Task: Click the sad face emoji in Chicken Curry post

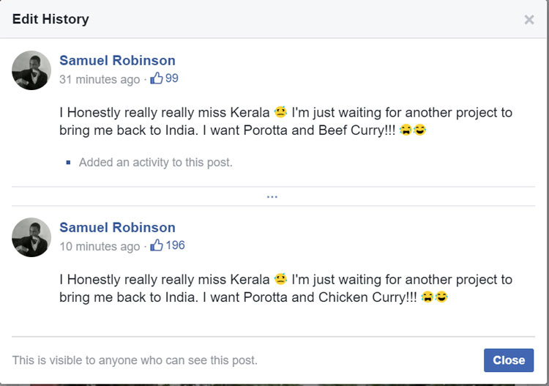Action: click(x=280, y=280)
